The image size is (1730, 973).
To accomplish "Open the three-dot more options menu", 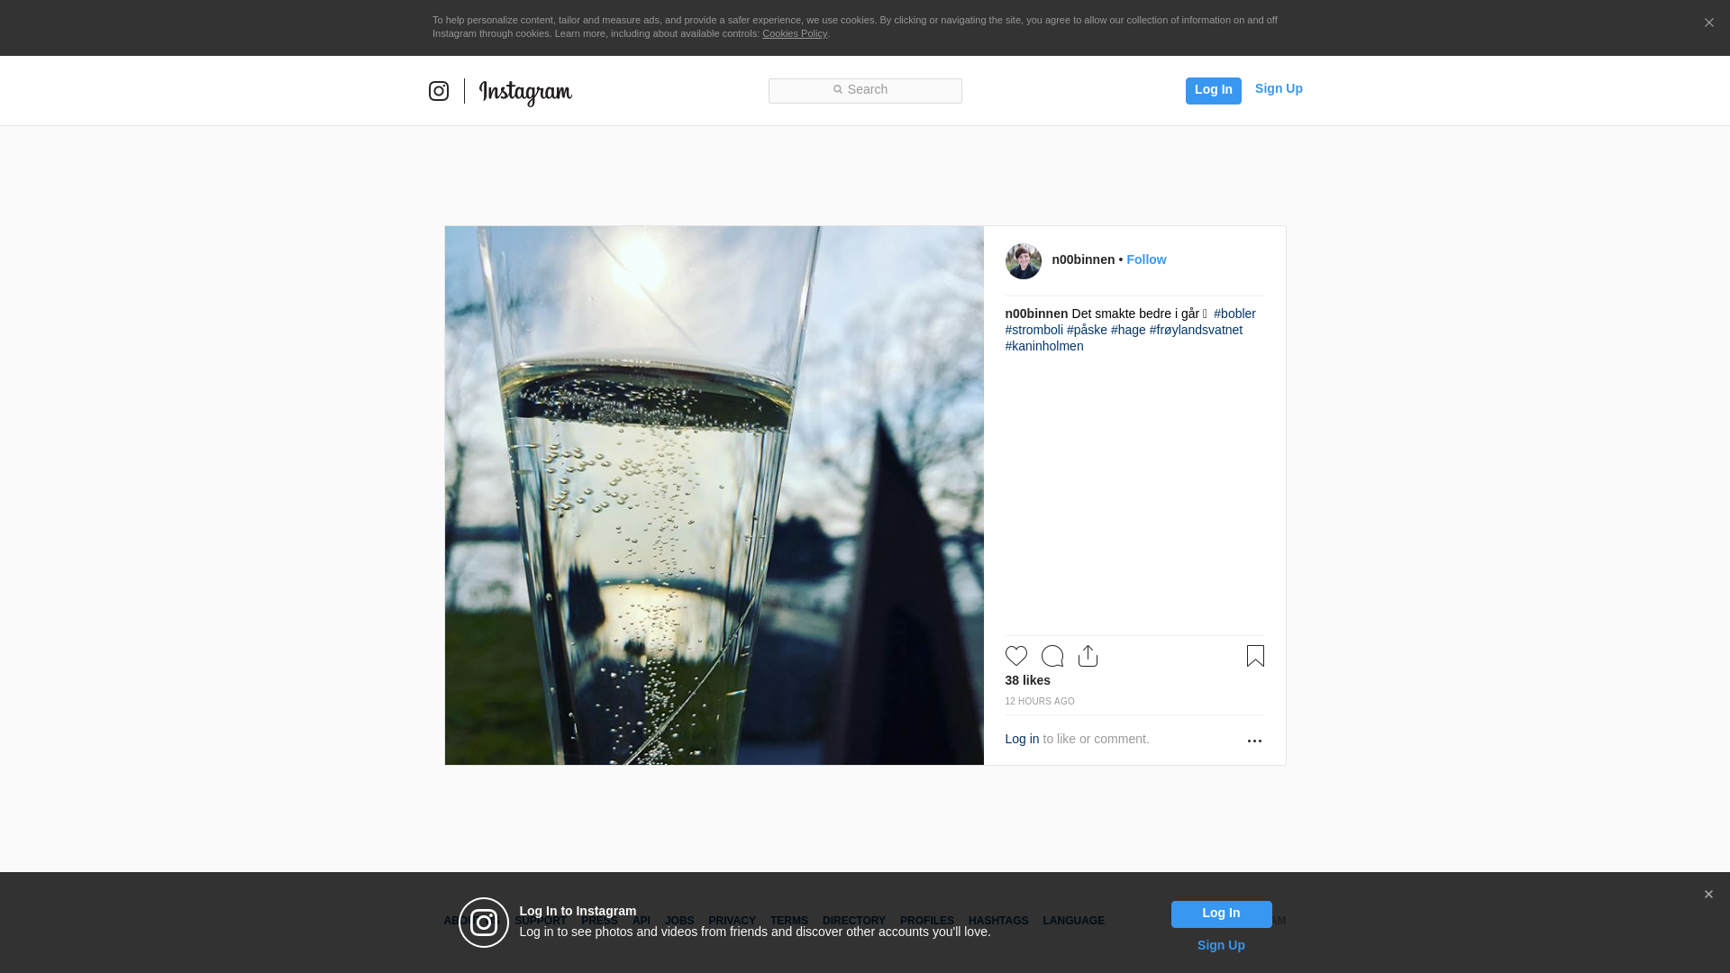I will tap(1254, 741).
